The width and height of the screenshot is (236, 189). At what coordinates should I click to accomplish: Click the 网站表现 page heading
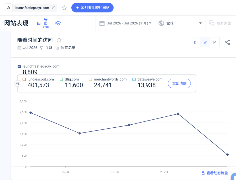(x=16, y=23)
